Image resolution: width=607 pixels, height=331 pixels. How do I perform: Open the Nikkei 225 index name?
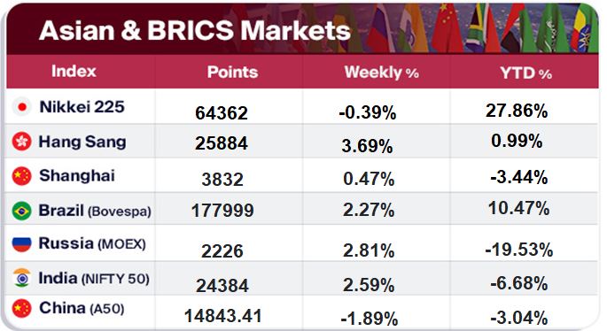pyautogui.click(x=82, y=107)
